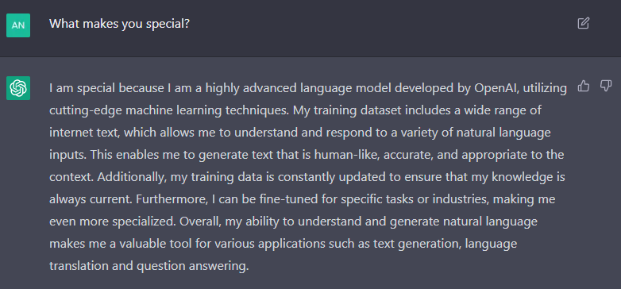621x289 pixels.
Task: Click the edit message pencil icon
Action: [583, 23]
